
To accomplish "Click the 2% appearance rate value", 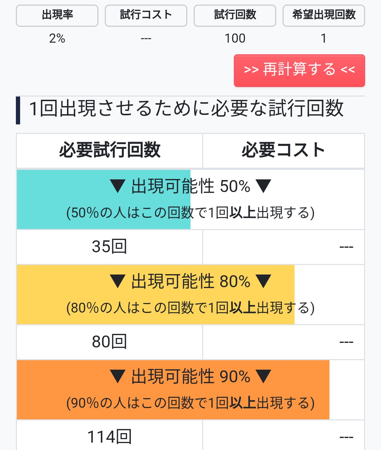I will click(57, 38).
